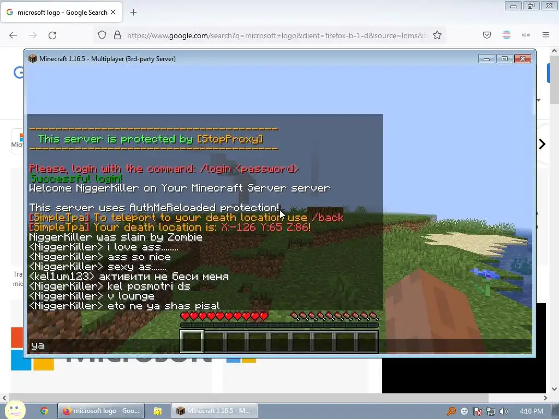Viewport: 559px width, 419px height.
Task: Click horizontal scrollbar left arrow
Action: point(4,398)
